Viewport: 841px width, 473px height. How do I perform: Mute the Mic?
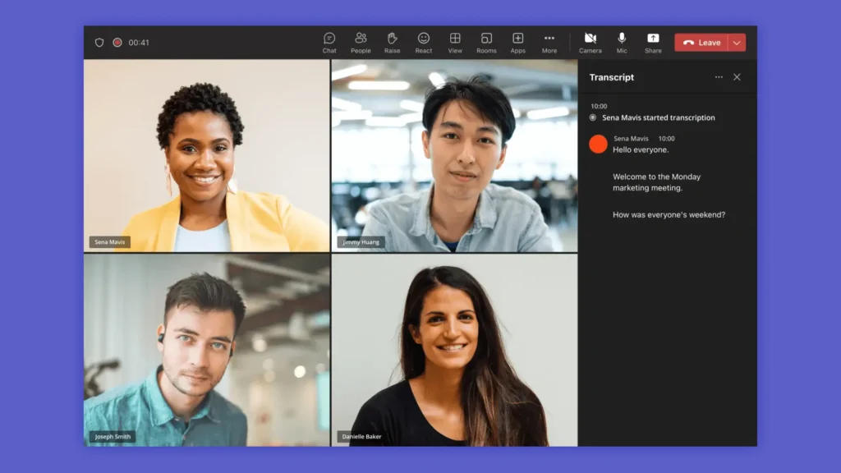pyautogui.click(x=622, y=42)
